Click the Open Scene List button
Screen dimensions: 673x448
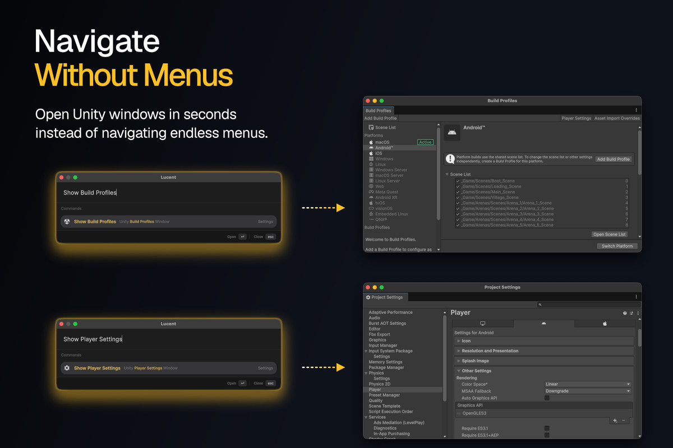[610, 234]
